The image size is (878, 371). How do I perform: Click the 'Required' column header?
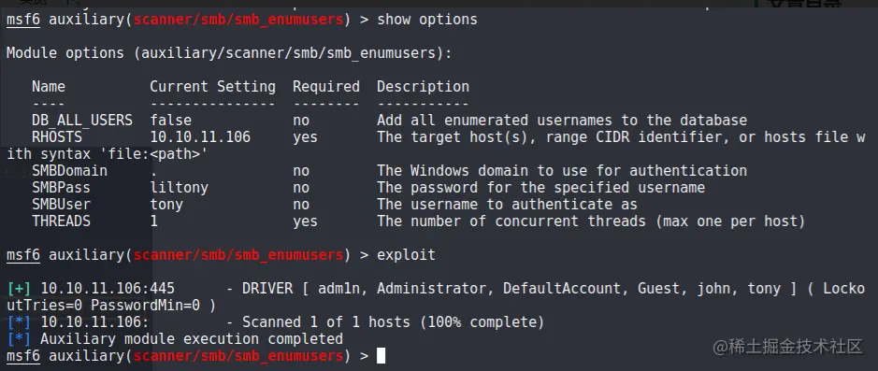[x=326, y=87]
